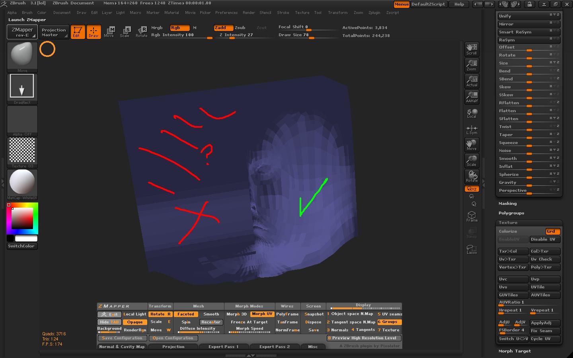The height and width of the screenshot is (358, 573).
Task: Expand the Polygroups section
Action: click(x=511, y=213)
